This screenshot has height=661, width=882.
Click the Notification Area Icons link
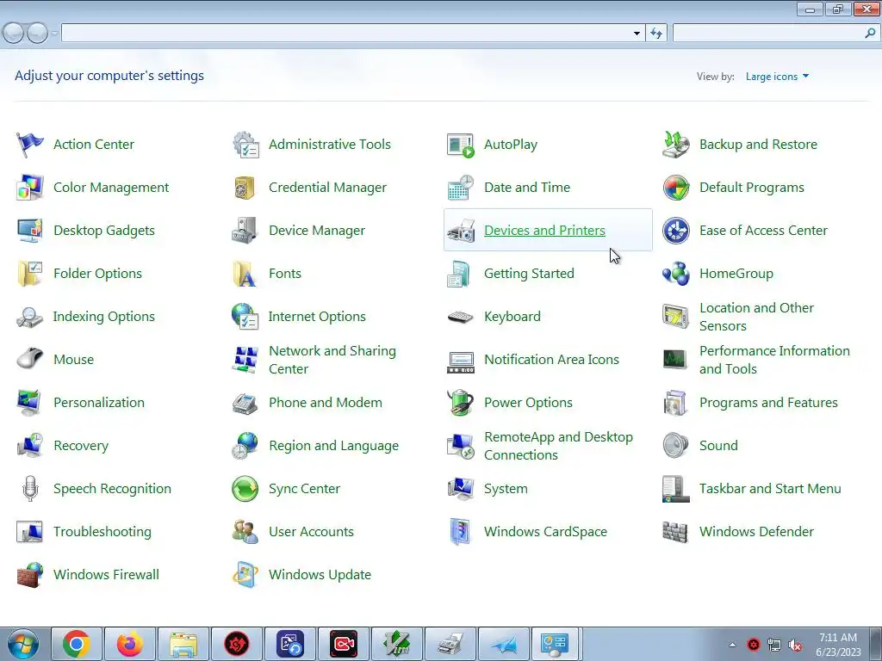coord(551,360)
